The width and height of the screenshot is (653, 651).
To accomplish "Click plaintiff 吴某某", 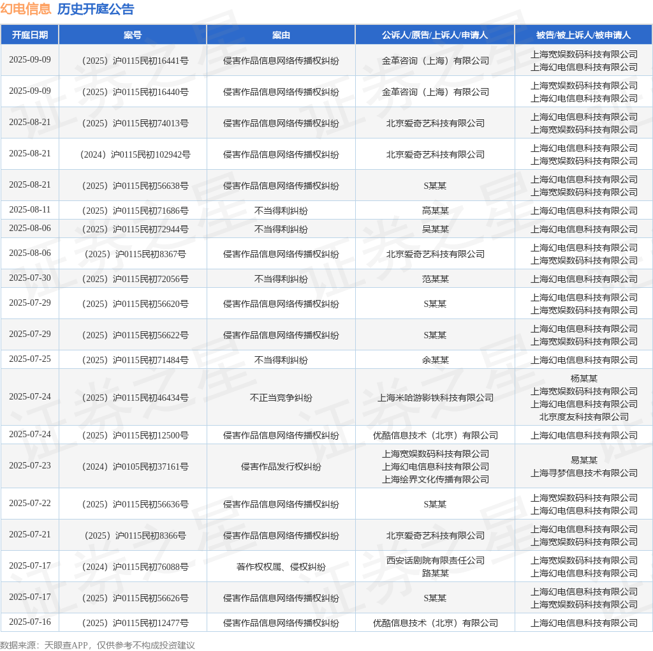I will click(x=435, y=229).
